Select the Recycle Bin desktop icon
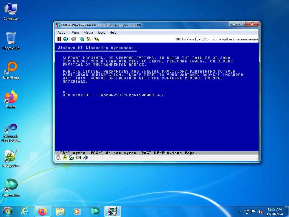289x217 pixels. click(x=11, y=41)
